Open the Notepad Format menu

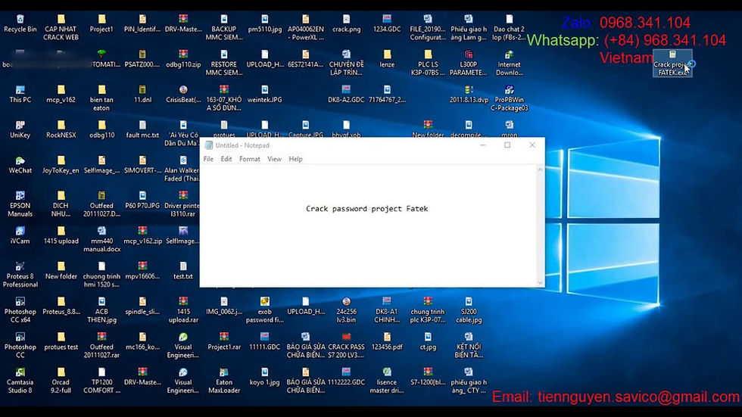pyautogui.click(x=249, y=159)
